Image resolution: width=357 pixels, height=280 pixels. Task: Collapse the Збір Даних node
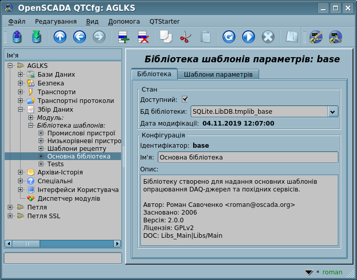click(x=20, y=110)
